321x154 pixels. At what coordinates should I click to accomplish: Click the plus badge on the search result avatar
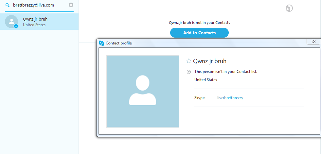(x=16, y=26)
